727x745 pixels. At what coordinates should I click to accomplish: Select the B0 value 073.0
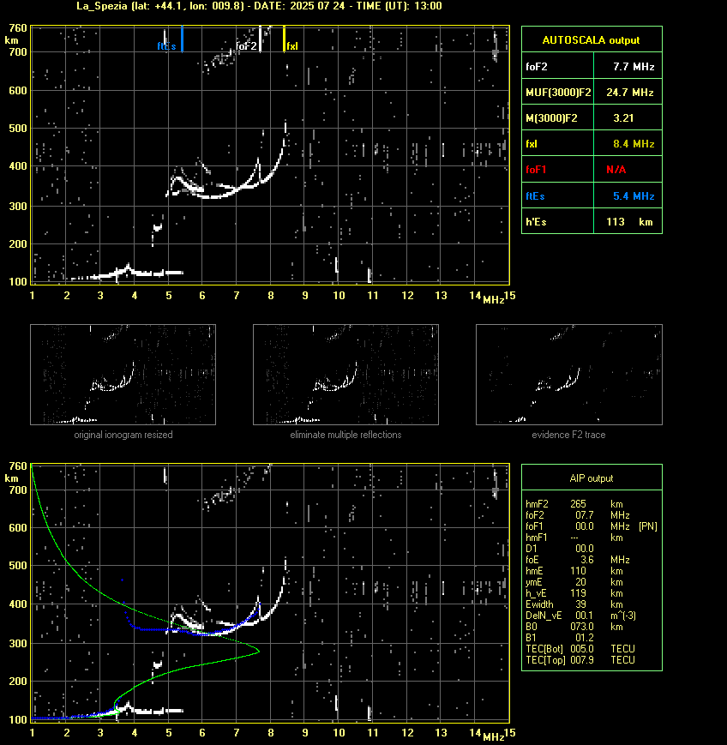pos(582,627)
